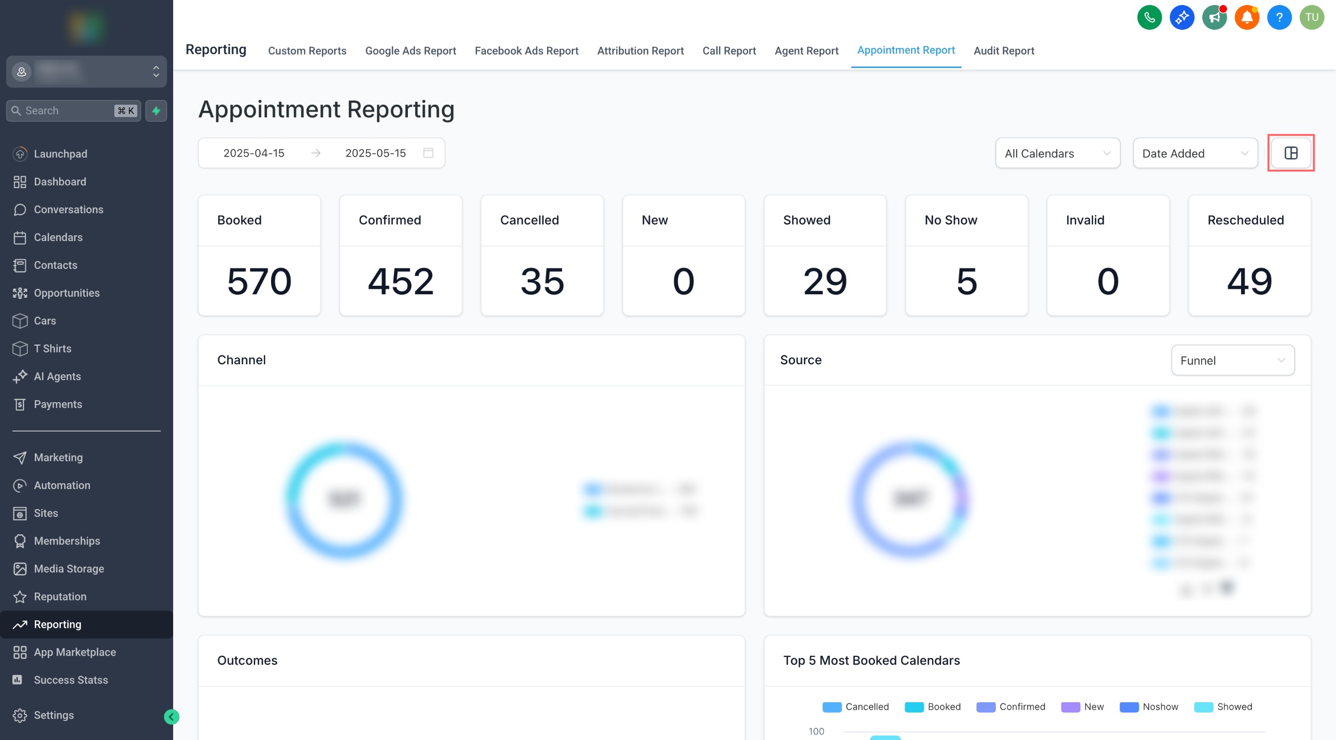Go to Opportunities in the sidebar
This screenshot has height=740, width=1336.
[x=66, y=293]
